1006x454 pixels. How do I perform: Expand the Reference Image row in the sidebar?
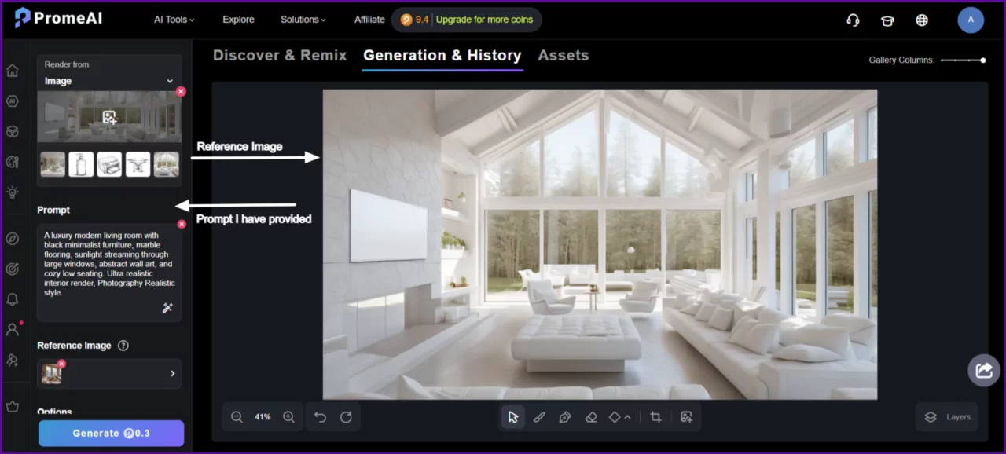(x=172, y=374)
